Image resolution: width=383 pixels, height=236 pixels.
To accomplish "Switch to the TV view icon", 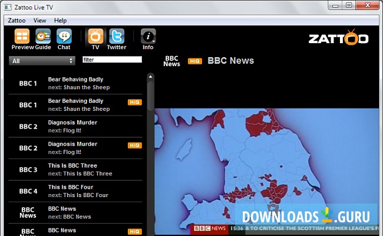I will point(95,37).
